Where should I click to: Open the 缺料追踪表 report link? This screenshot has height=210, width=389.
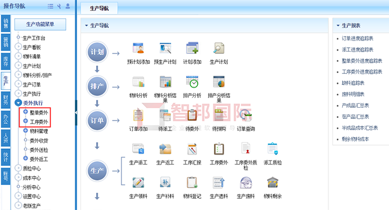(353, 83)
